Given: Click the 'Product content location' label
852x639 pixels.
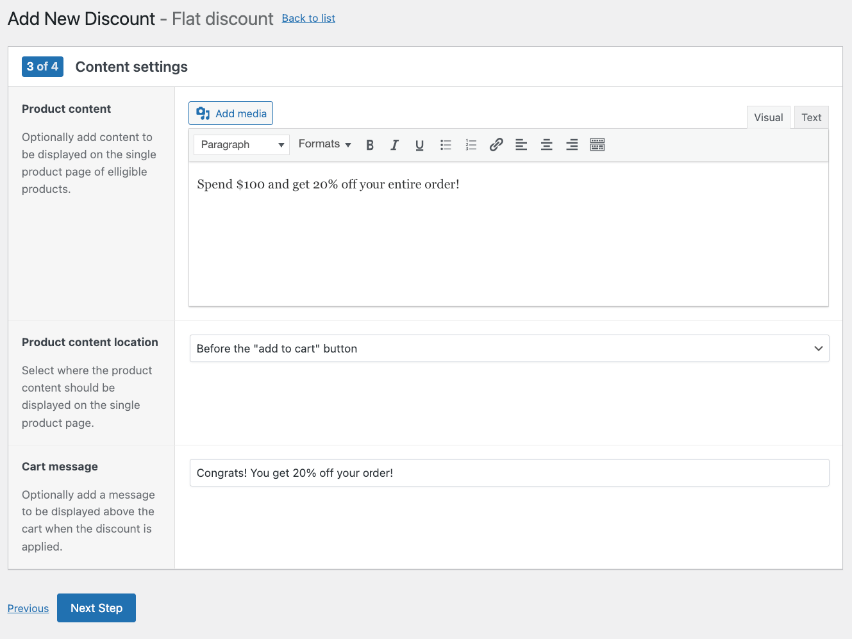Looking at the screenshot, I should (x=90, y=342).
